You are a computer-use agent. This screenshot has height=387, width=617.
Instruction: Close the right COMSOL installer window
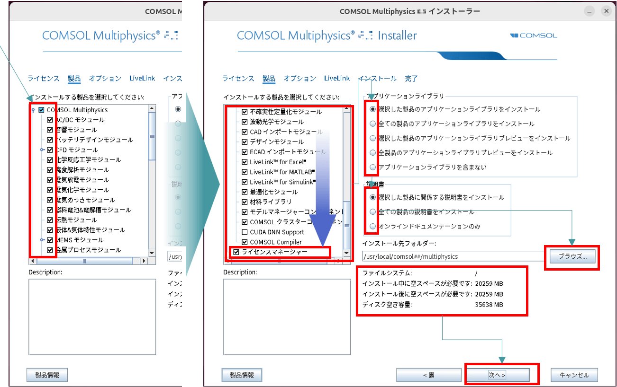point(606,11)
